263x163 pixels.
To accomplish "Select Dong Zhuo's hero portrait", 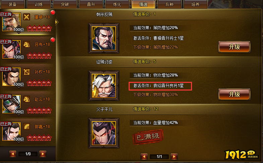I will pos(11,22).
